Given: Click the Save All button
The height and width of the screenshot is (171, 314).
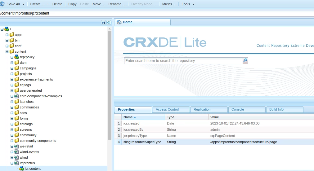Looking at the screenshot, I should tap(13, 4).
